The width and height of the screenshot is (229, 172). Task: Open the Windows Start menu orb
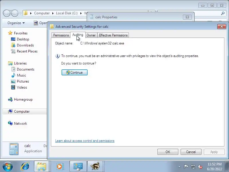(x=8, y=166)
